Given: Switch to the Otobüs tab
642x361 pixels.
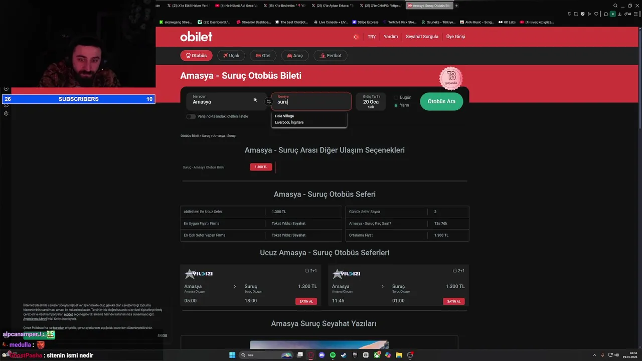Looking at the screenshot, I should pyautogui.click(x=196, y=56).
